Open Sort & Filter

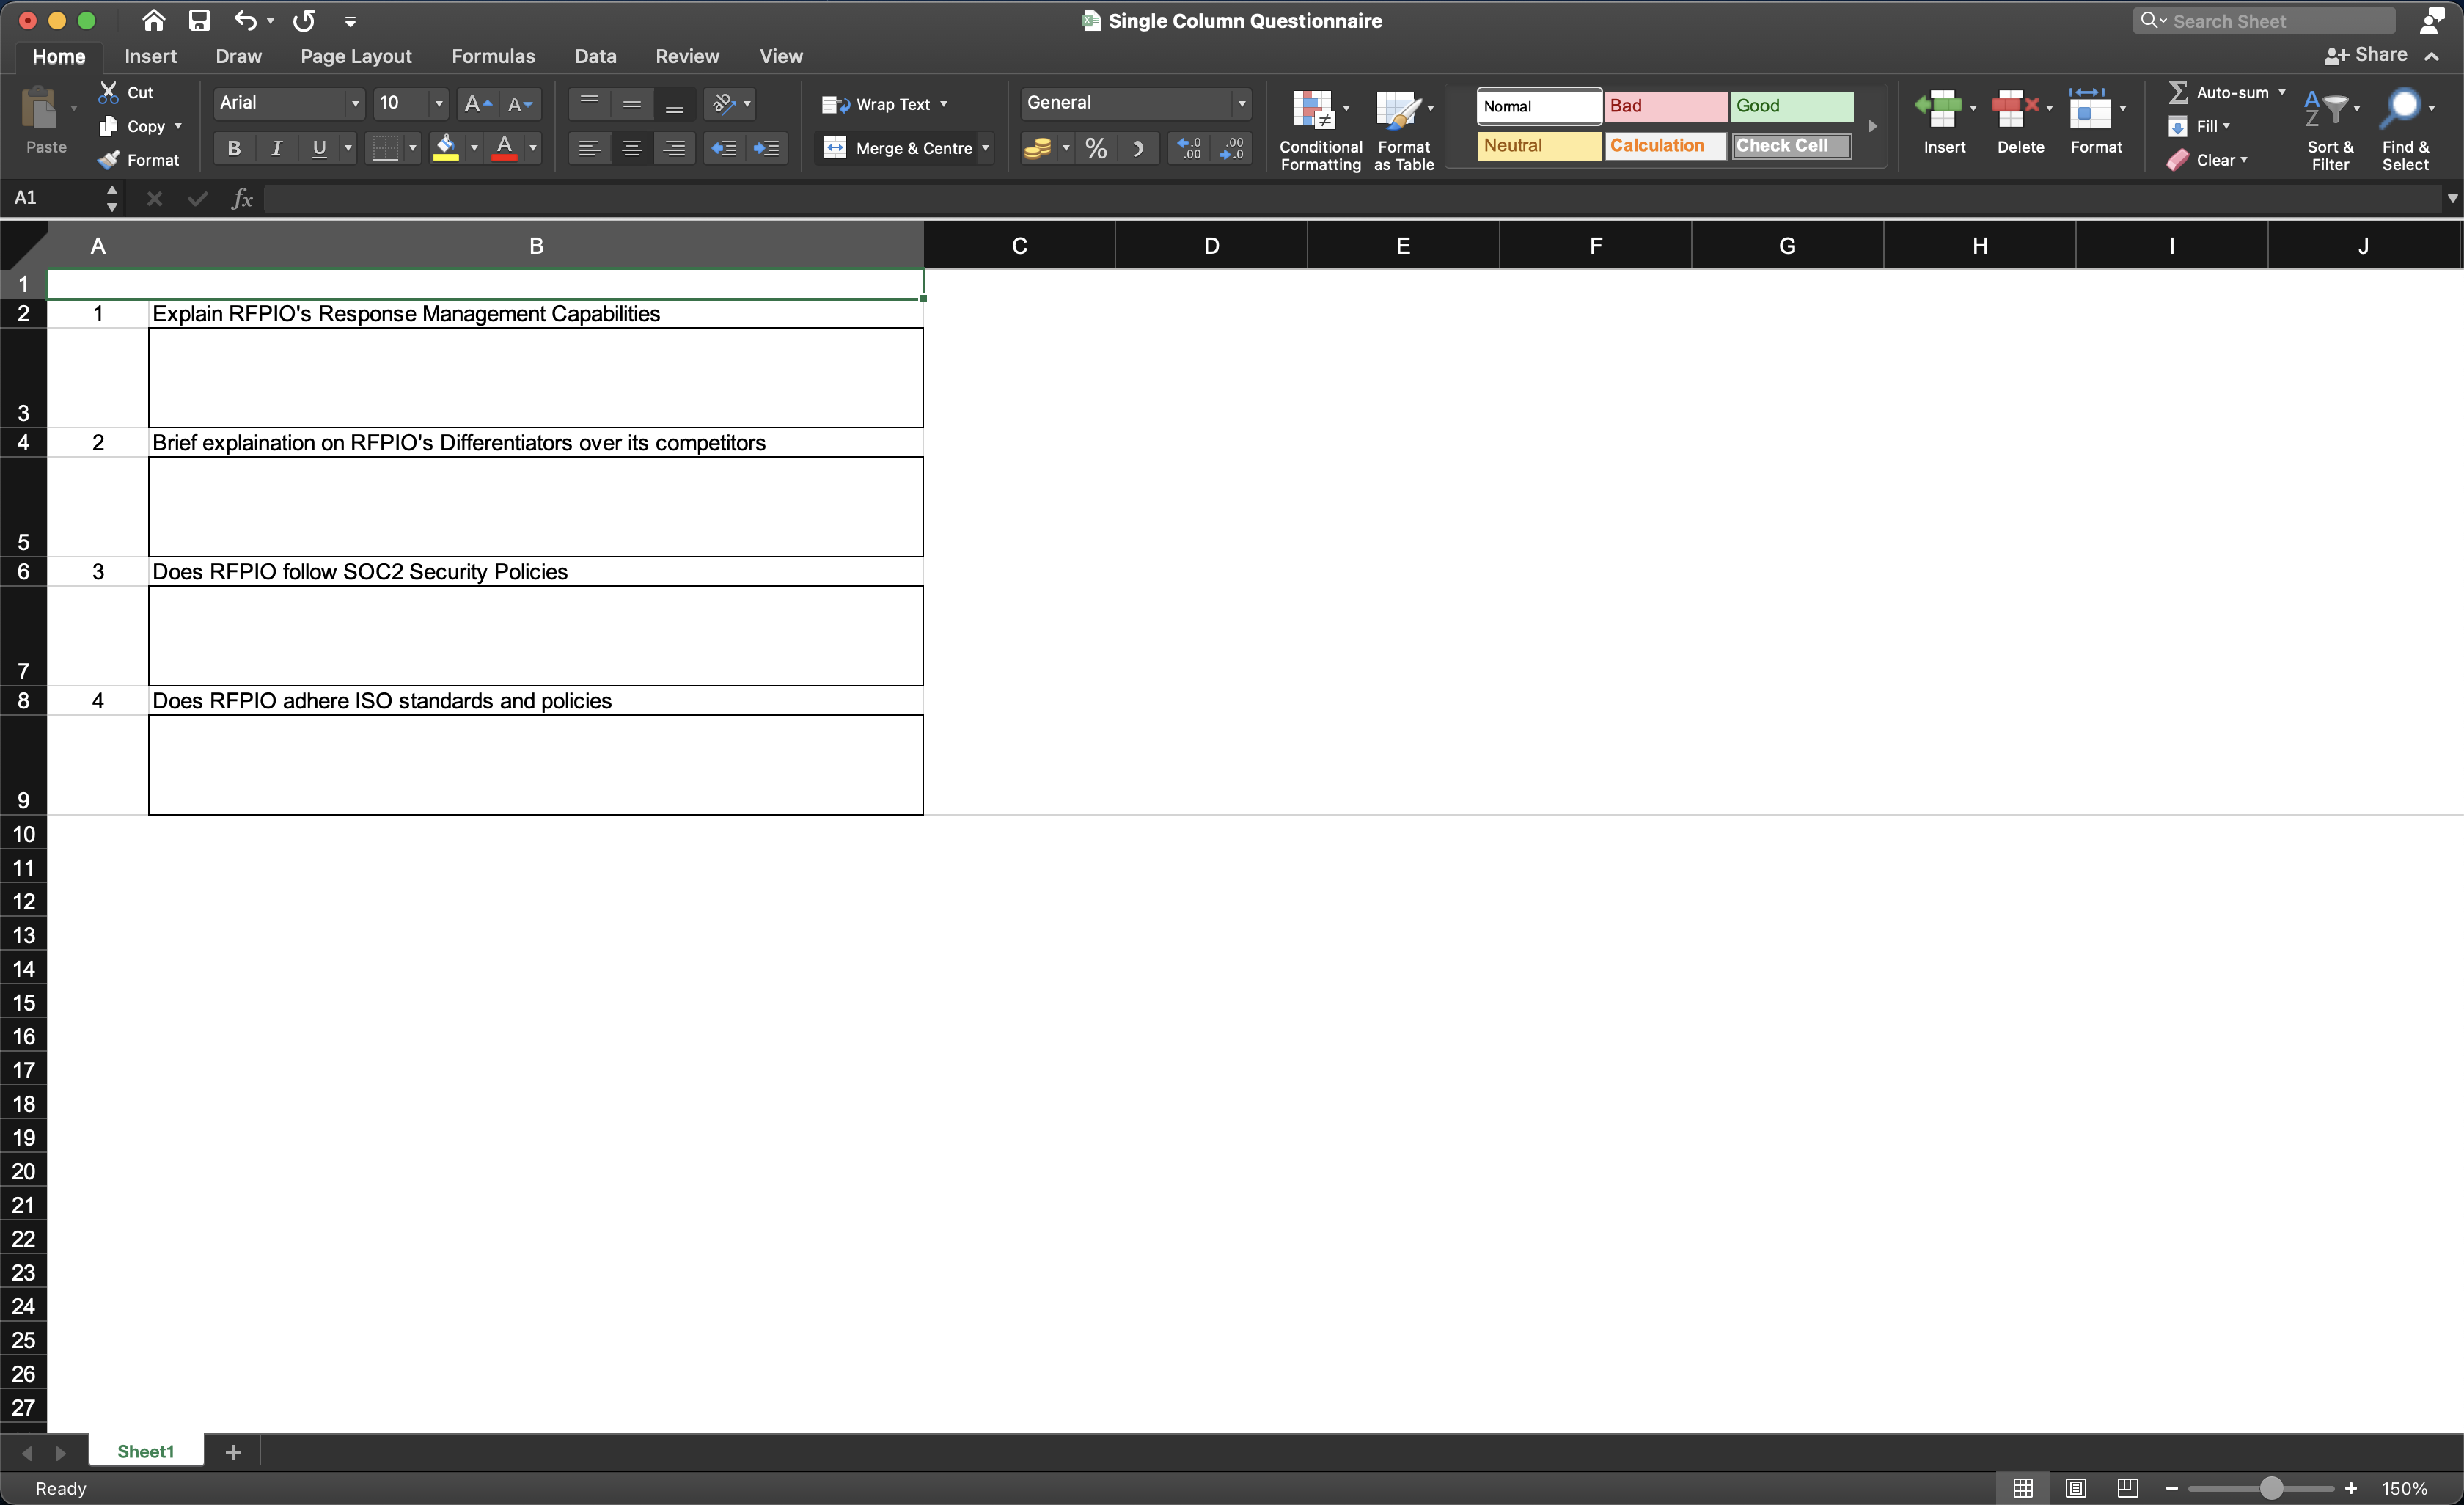(x=2330, y=130)
